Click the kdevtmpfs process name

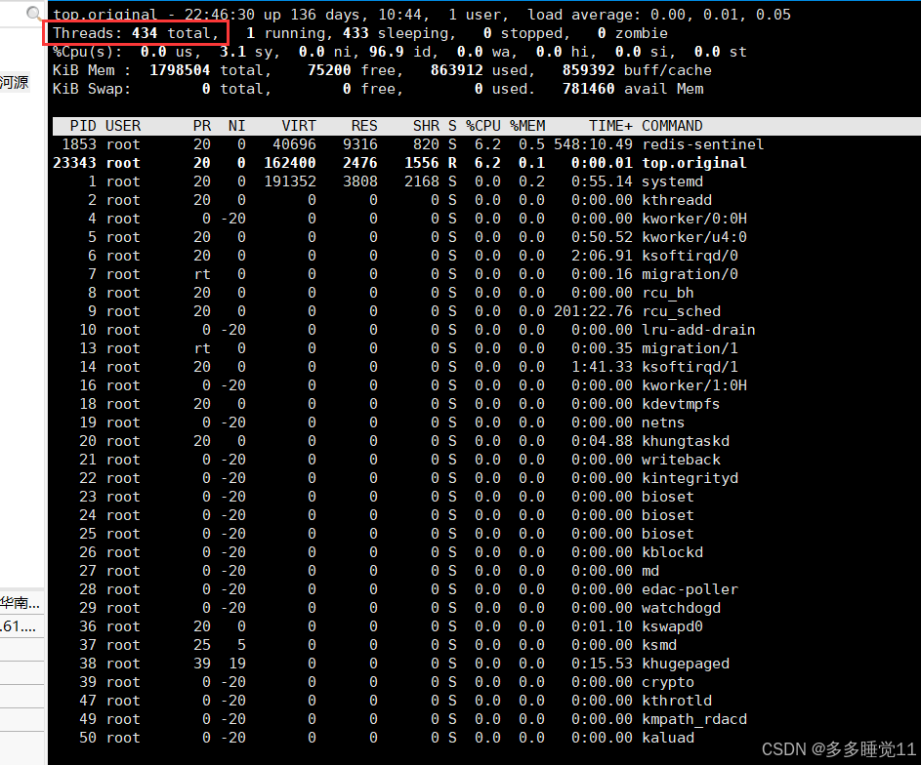click(681, 404)
